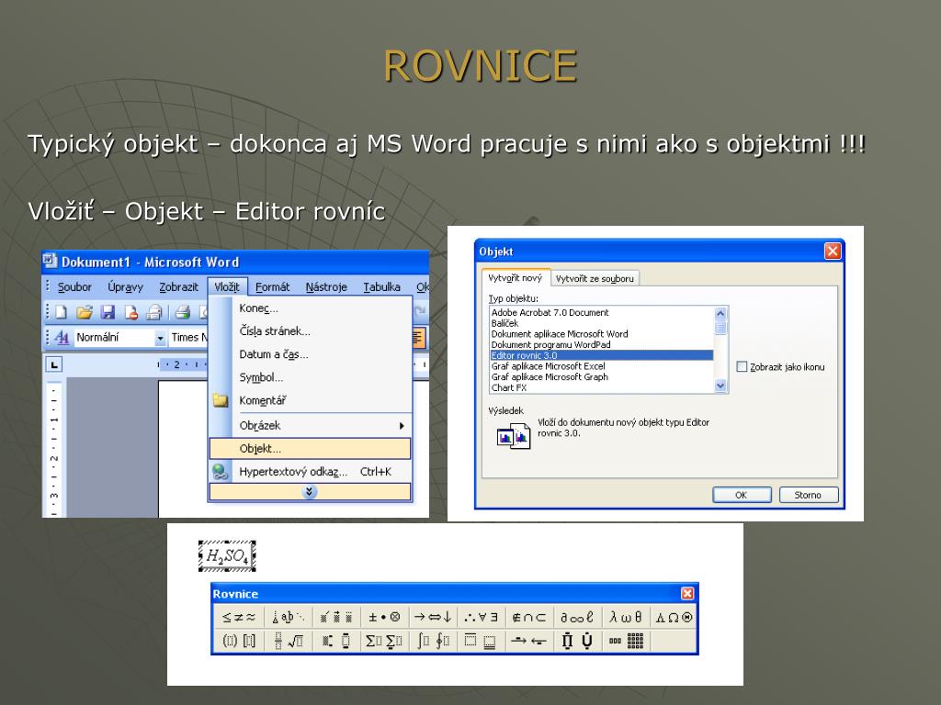Tick the Zobrazit jako ikonu checkbox
The image size is (941, 705).
click(742, 366)
